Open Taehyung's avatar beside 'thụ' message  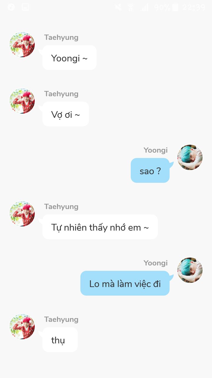[22, 327]
